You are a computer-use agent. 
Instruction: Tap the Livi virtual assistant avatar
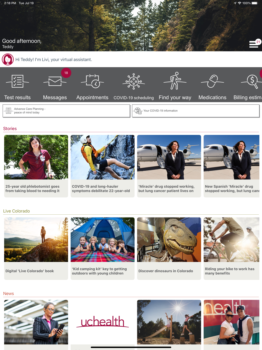pyautogui.click(x=8, y=60)
